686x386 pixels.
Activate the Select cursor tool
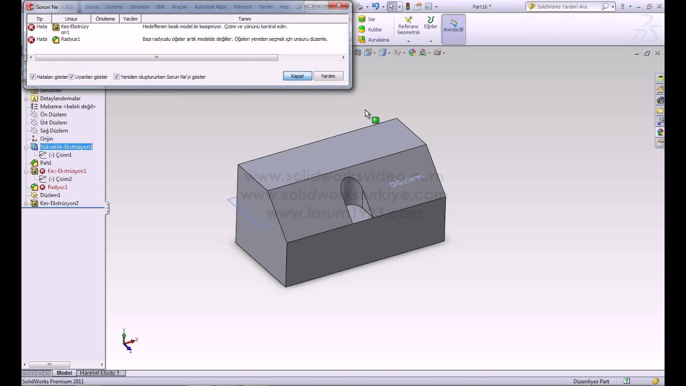[392, 6]
